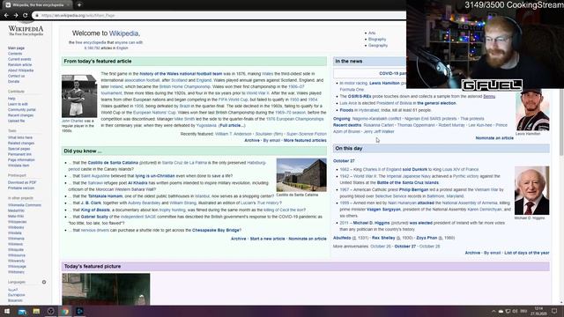Open the Geography portal link
This screenshot has width=564, height=317.
(x=378, y=46)
